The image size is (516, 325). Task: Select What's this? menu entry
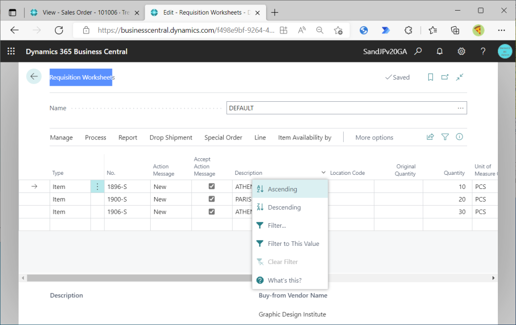point(290,280)
